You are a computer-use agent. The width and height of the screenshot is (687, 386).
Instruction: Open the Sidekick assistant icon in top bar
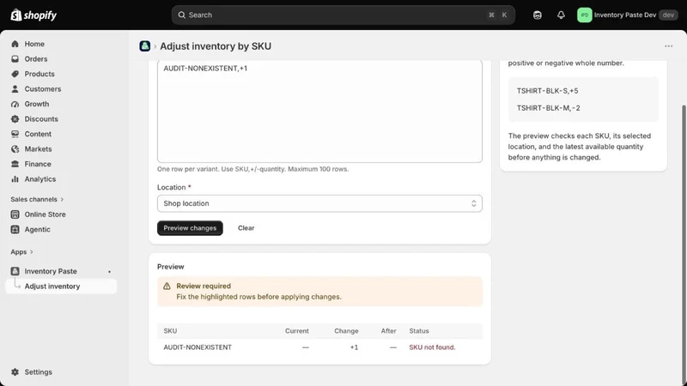pyautogui.click(x=538, y=15)
